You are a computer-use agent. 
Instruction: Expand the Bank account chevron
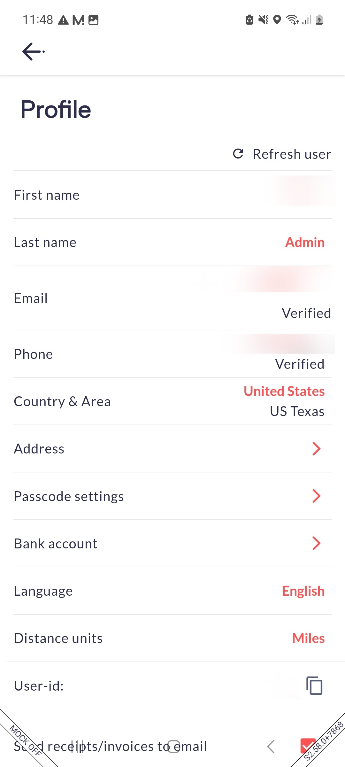(316, 543)
